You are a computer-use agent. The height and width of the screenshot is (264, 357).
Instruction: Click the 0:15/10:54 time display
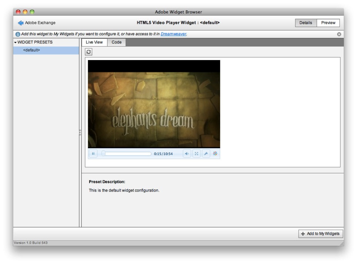[x=163, y=154]
